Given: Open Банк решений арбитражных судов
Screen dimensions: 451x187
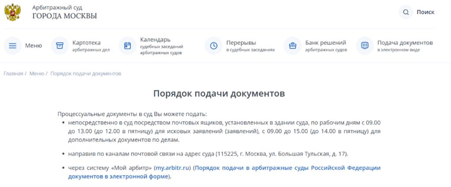Looking at the screenshot, I should pos(326,46).
